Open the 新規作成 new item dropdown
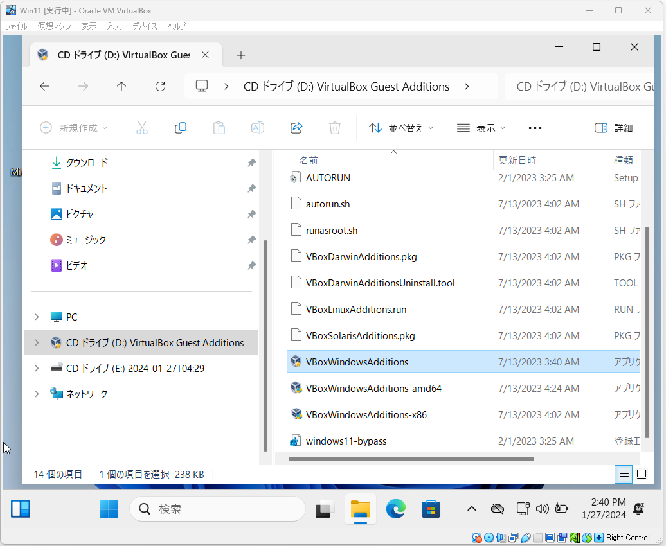This screenshot has width=666, height=546. pyautogui.click(x=73, y=128)
